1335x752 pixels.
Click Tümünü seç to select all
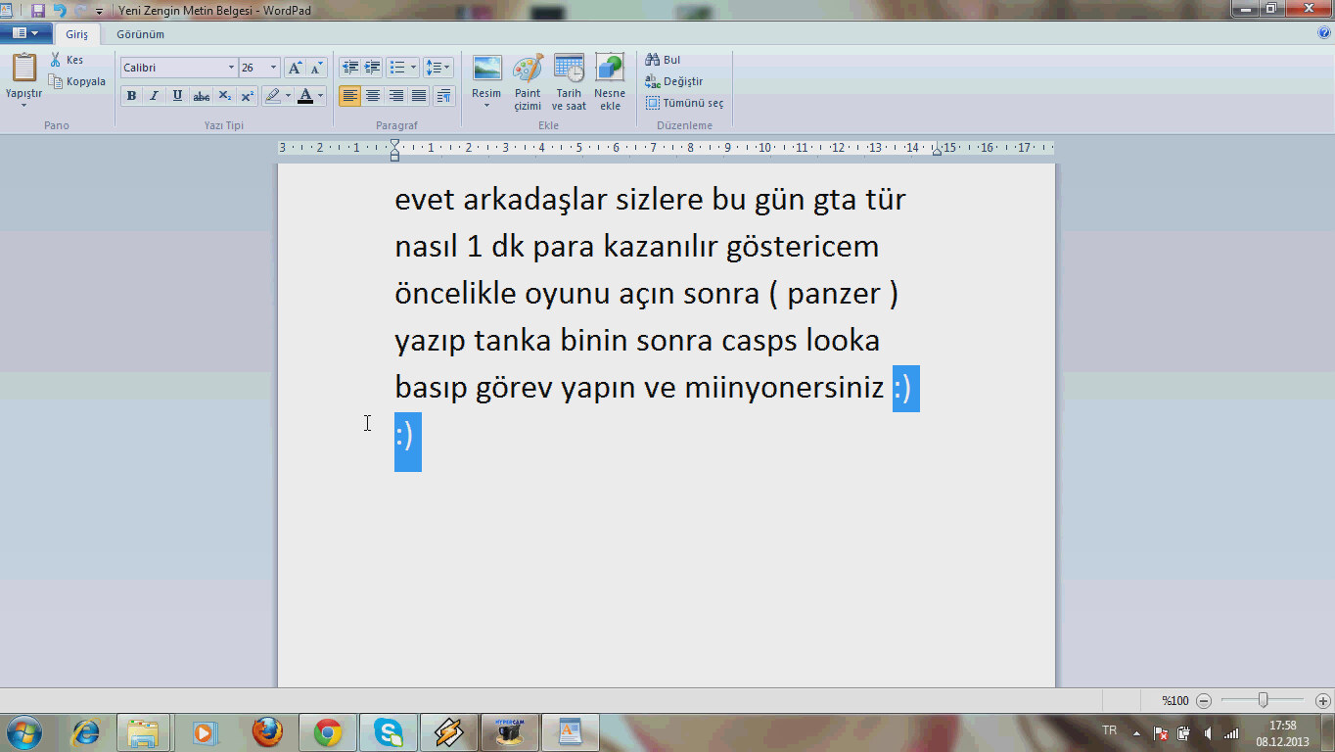click(684, 103)
